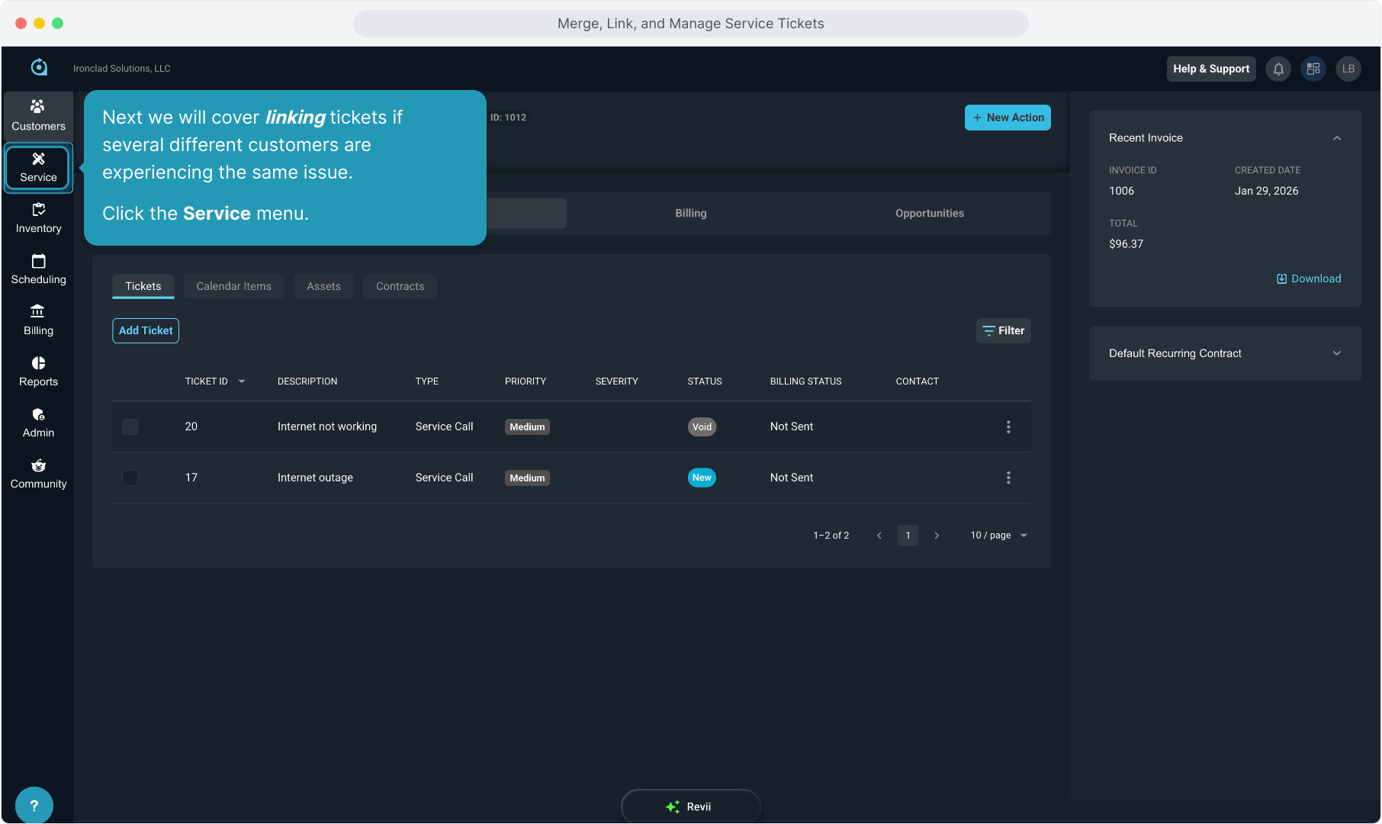Click the Add Ticket button
The image size is (1382, 824).
tap(146, 331)
